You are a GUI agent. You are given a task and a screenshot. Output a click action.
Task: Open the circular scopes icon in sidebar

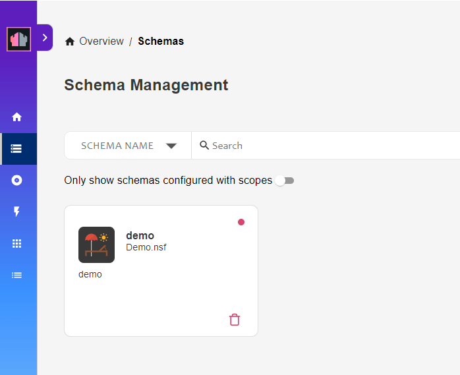click(16, 180)
